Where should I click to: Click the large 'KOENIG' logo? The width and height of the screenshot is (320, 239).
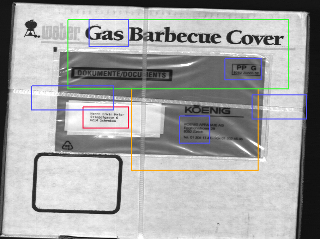207,110
